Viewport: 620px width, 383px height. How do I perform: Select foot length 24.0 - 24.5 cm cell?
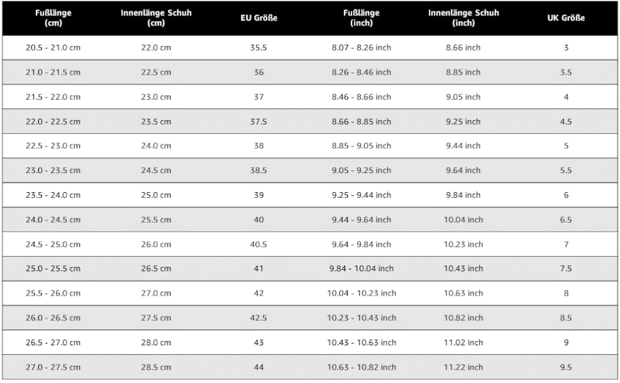coord(53,220)
